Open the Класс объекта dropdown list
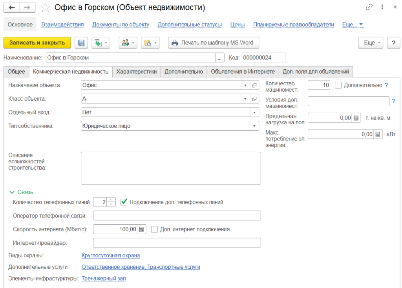The height and width of the screenshot is (288, 402). click(x=245, y=99)
